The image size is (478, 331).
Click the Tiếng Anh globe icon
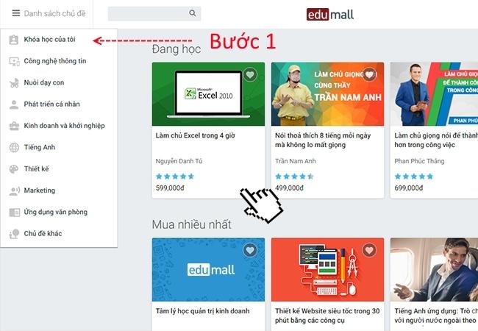(14, 147)
